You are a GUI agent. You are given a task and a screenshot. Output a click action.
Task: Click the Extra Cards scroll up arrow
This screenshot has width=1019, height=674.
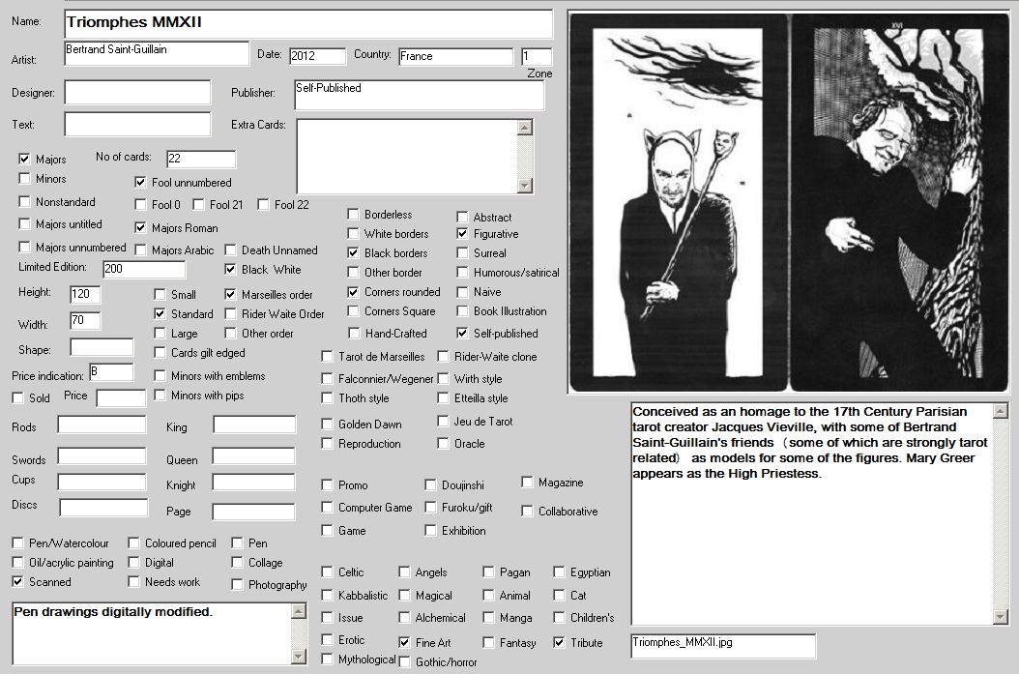[525, 127]
